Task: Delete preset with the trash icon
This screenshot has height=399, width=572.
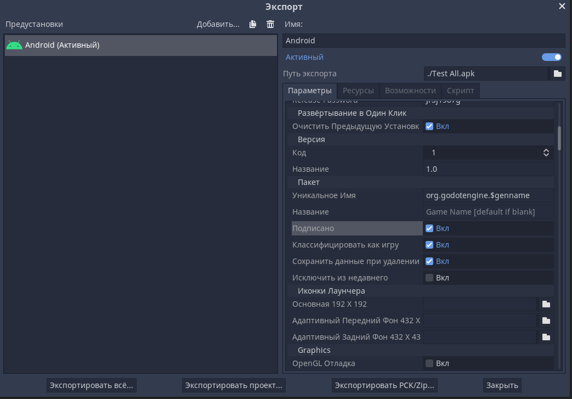Action: 270,24
